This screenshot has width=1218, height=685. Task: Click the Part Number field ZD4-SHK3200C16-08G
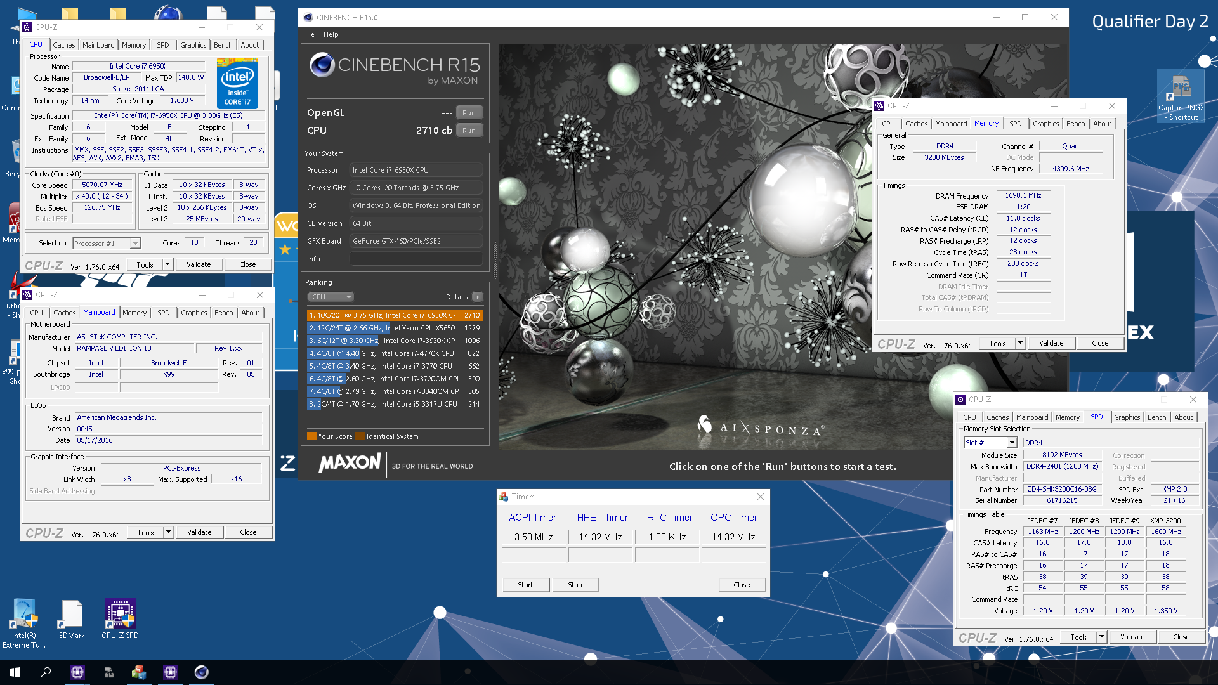coord(1062,490)
